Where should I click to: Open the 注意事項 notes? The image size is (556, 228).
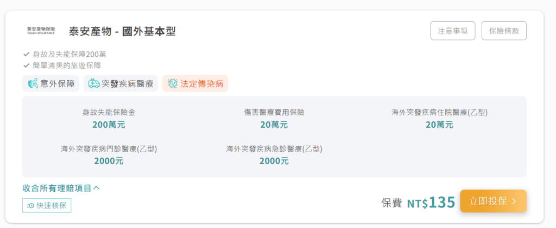click(x=453, y=31)
